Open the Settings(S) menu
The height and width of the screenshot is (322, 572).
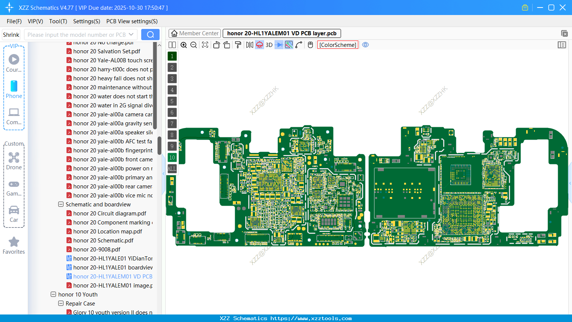tap(87, 21)
